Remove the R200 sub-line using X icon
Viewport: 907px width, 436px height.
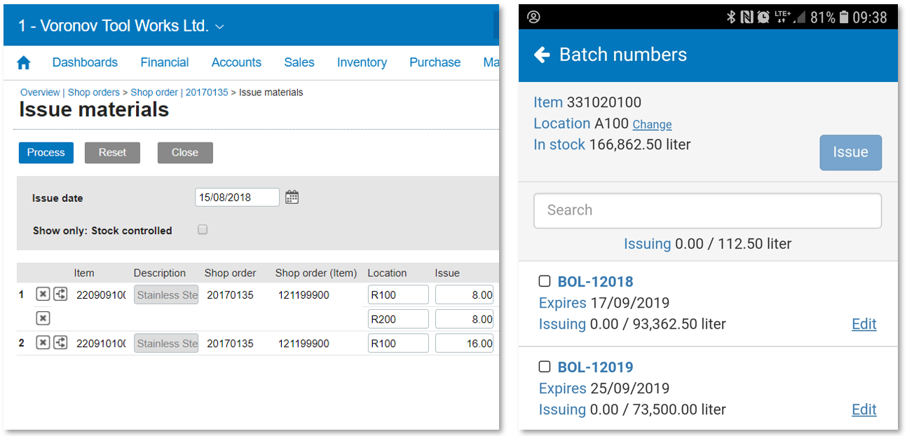coord(43,319)
